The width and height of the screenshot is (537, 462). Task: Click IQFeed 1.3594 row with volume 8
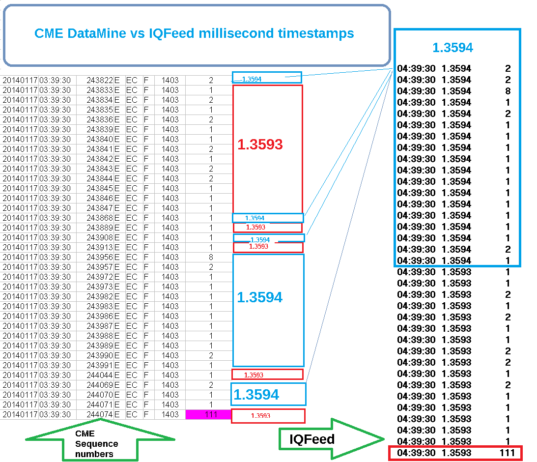454,91
